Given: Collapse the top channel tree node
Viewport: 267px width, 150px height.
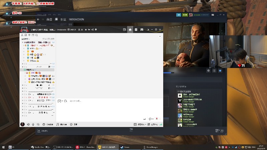Looking at the screenshot, I should click(x=23, y=42).
